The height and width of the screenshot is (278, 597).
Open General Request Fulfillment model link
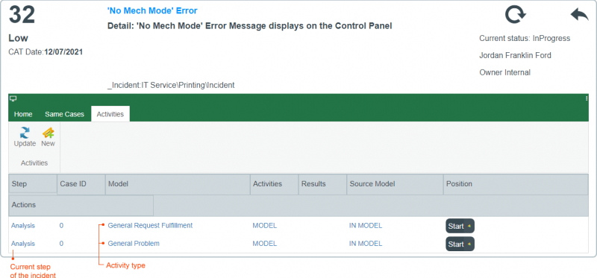[150, 226]
